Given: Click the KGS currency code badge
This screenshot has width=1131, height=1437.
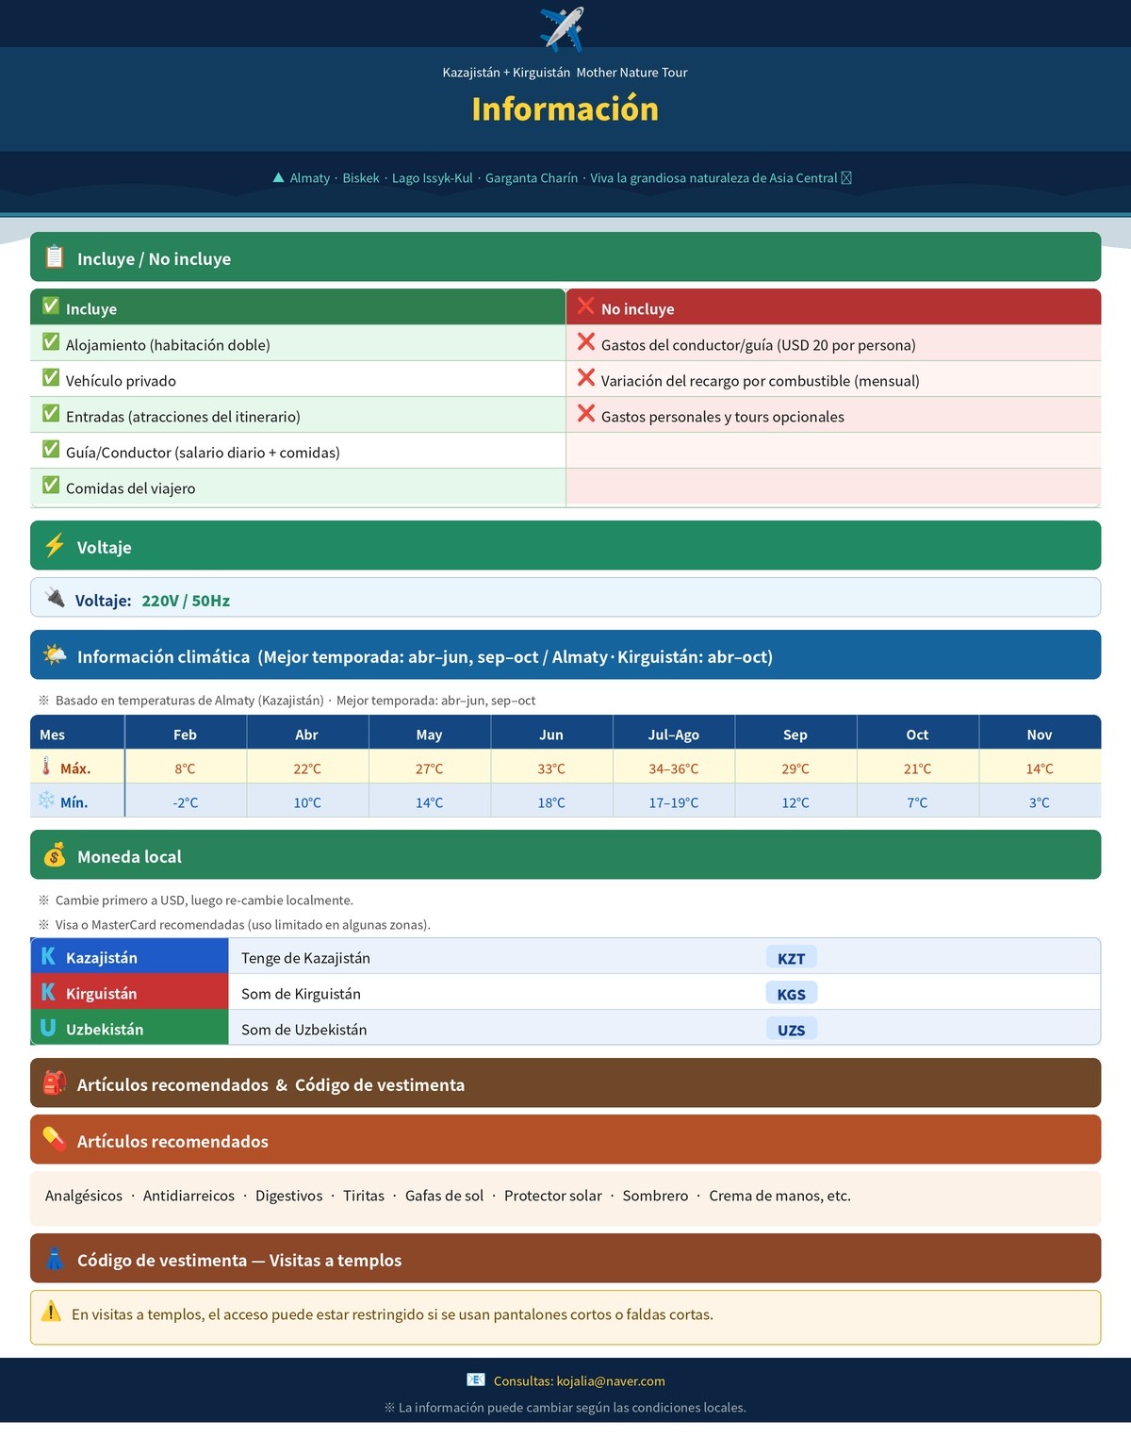Looking at the screenshot, I should point(792,994).
